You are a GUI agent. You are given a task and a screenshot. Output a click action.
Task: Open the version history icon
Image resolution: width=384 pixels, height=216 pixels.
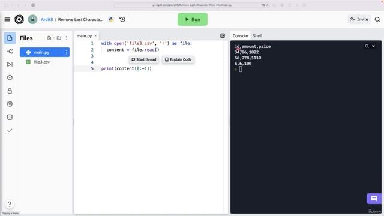pos(122,19)
